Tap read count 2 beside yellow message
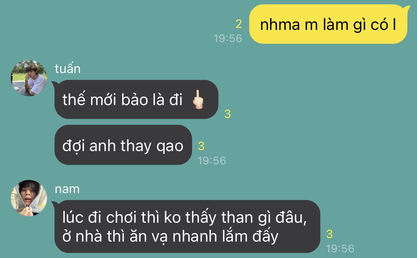This screenshot has height=258, width=417. 239,24
